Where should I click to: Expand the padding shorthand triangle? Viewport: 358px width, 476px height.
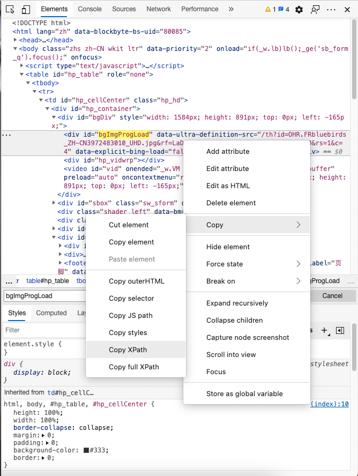47,443
